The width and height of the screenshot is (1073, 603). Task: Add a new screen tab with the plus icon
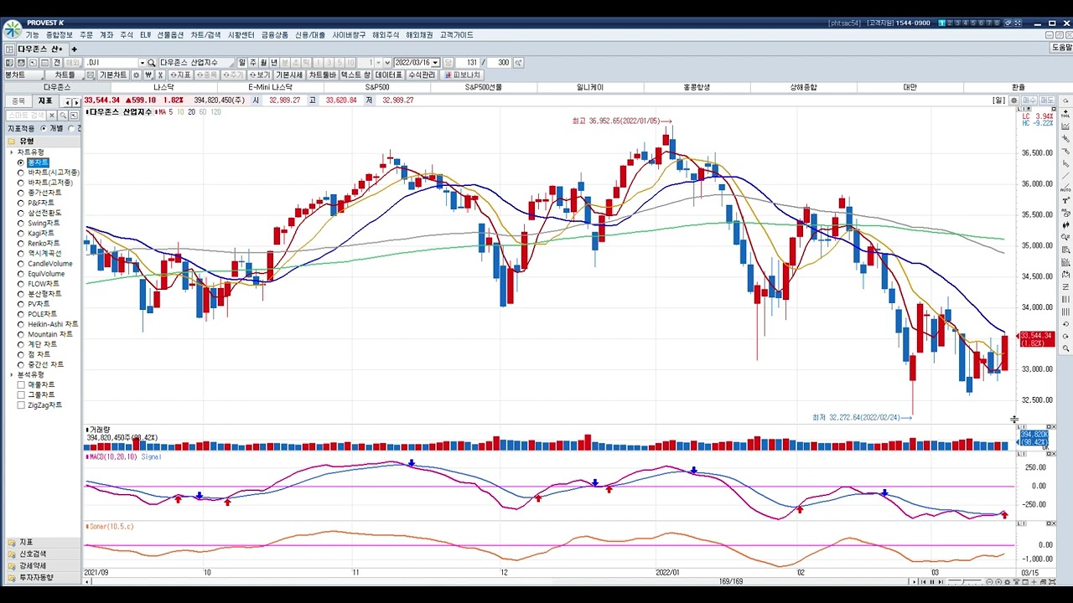74,49
